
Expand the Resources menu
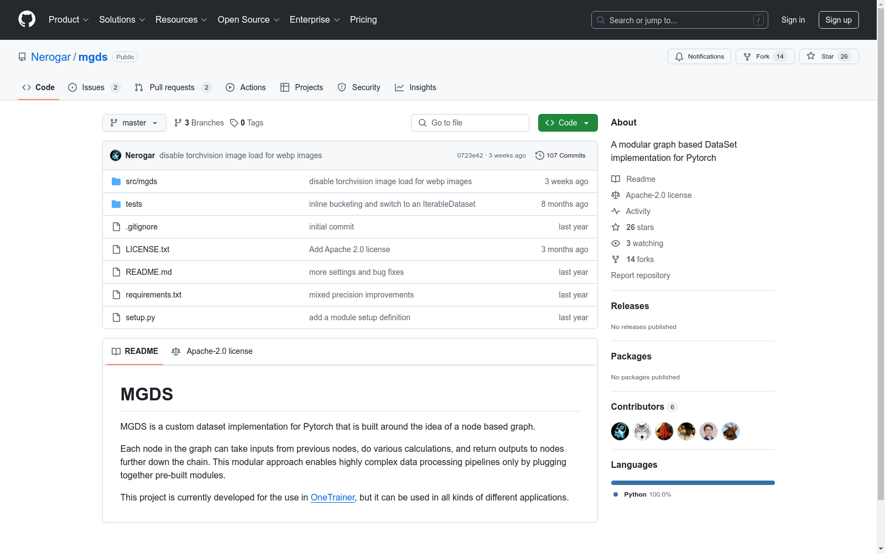click(181, 20)
